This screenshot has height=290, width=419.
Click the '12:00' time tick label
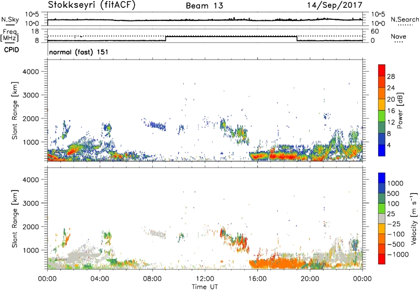point(205,279)
